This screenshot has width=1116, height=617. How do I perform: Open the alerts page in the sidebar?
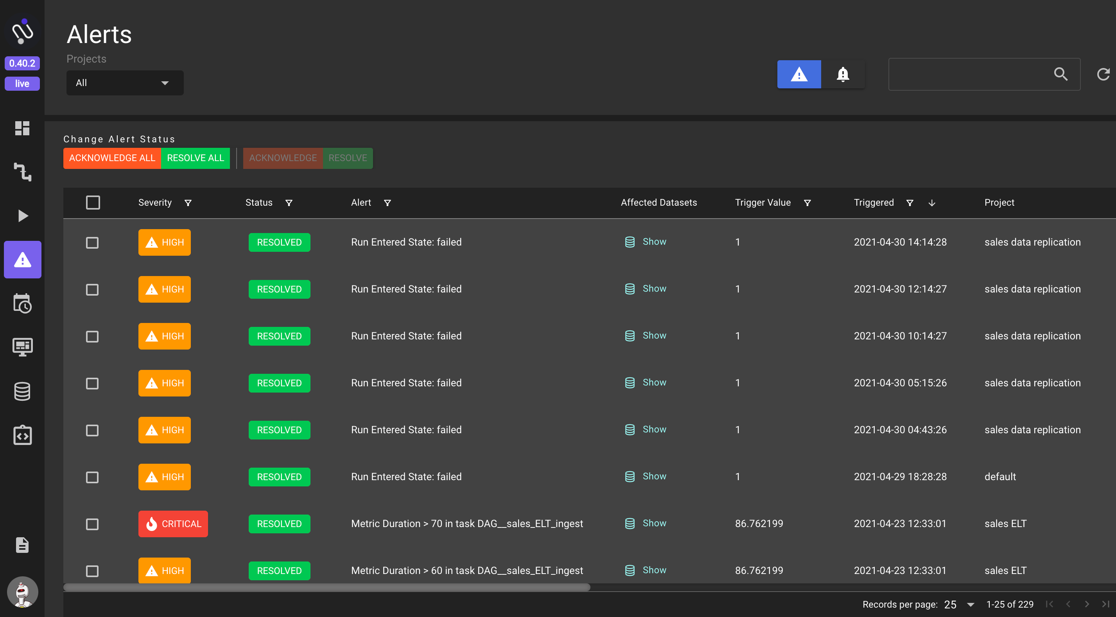23,260
